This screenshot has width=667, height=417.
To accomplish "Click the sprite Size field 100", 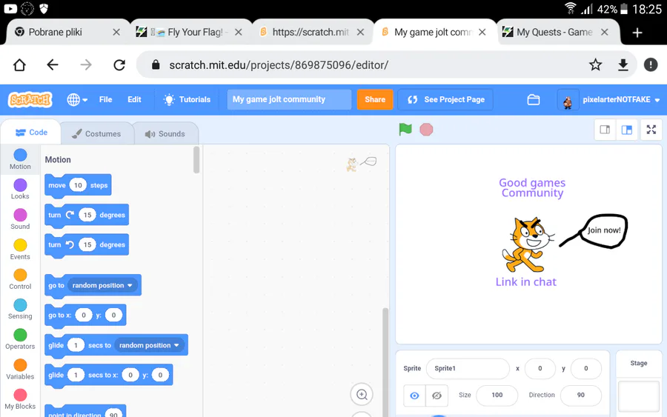I will (497, 396).
